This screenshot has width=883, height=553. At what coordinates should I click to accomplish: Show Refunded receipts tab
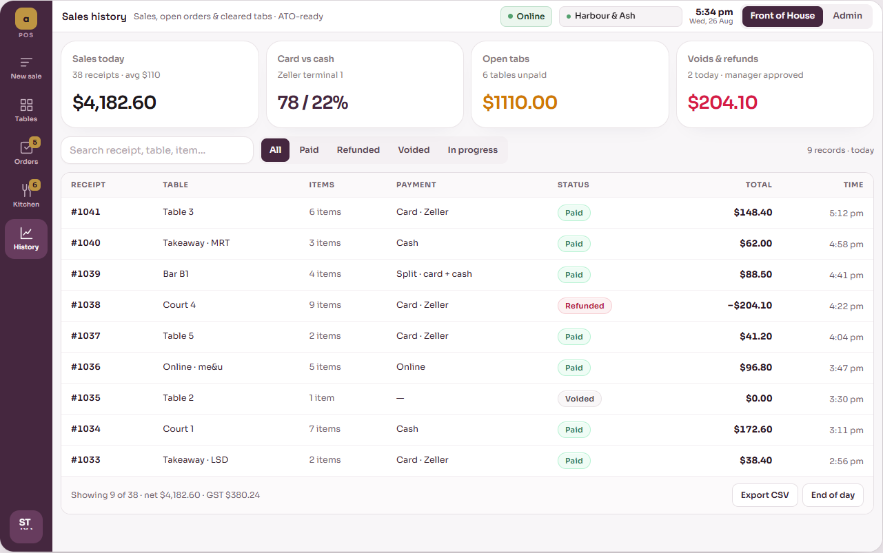pyautogui.click(x=358, y=150)
